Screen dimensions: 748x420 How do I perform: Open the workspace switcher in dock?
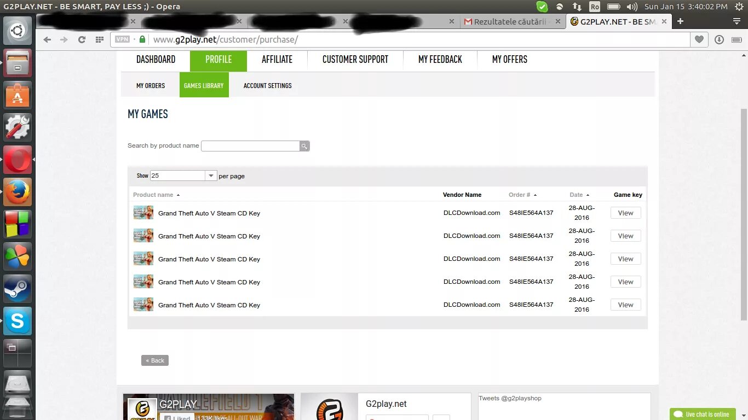pyautogui.click(x=18, y=353)
